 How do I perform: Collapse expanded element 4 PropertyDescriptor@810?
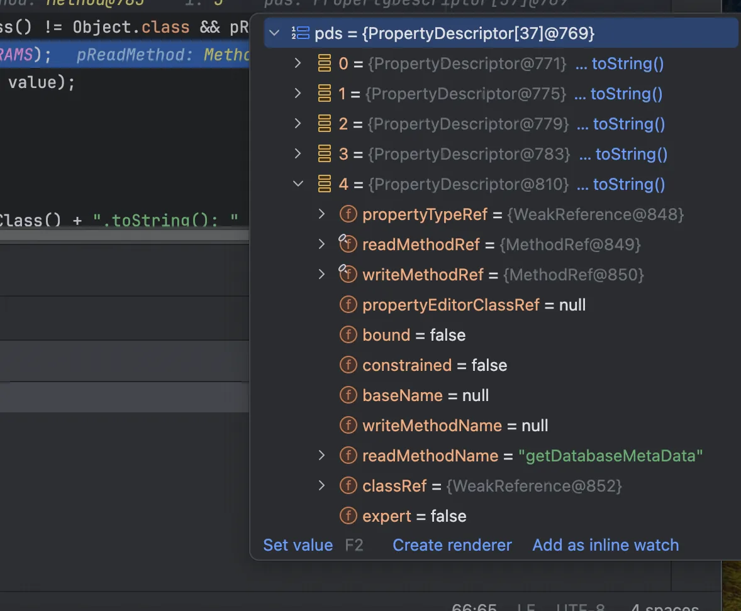coord(298,184)
